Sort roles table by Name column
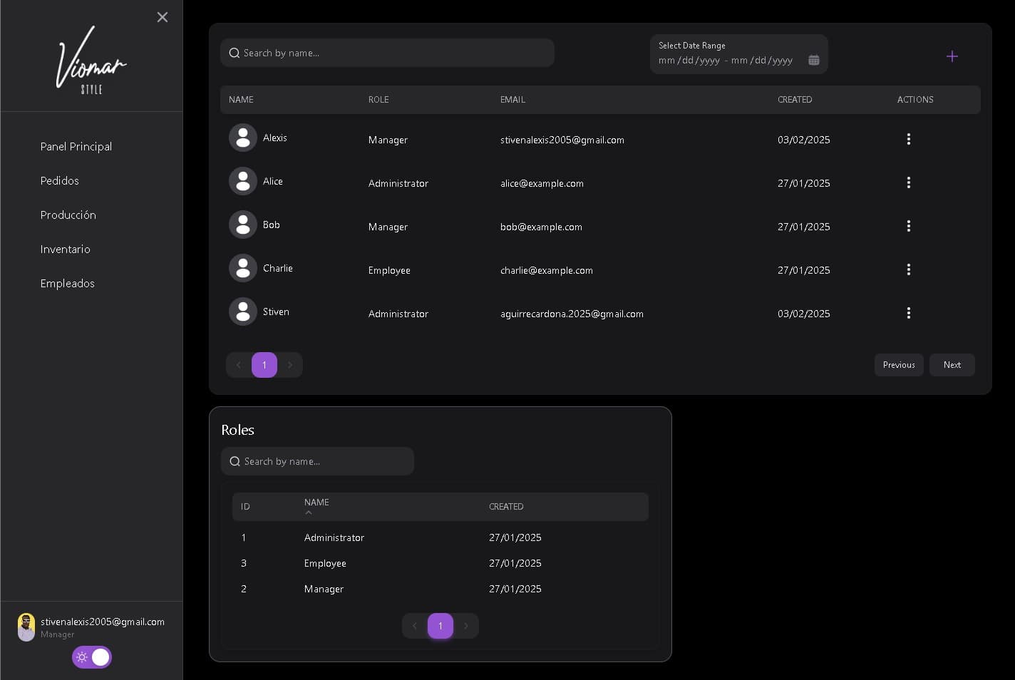 click(x=316, y=503)
